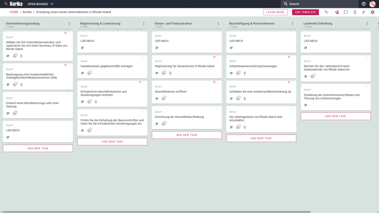Click the Kerika breadcrumb link

[27, 12]
